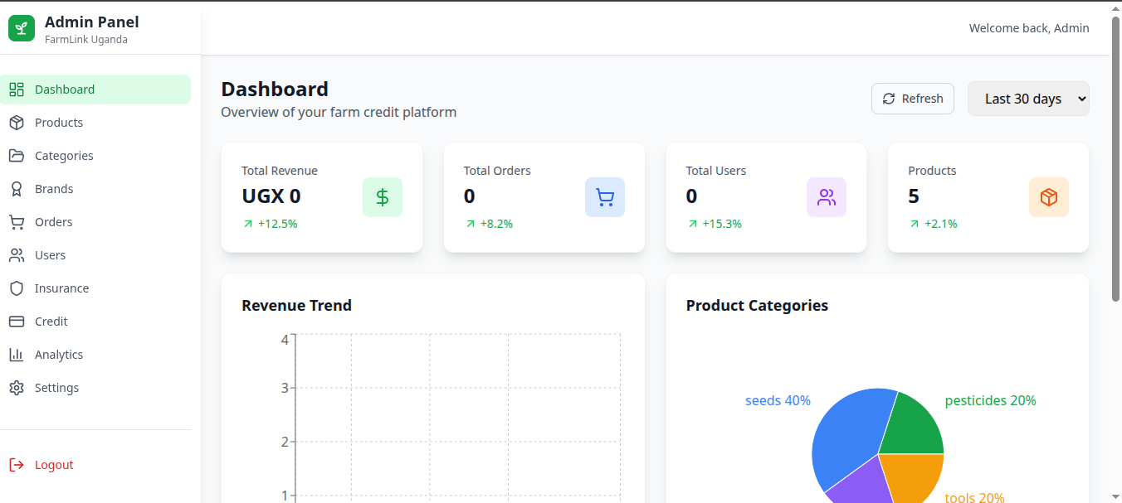The height and width of the screenshot is (503, 1122).
Task: Click the Dashboard grid icon in sidebar
Action: [17, 89]
